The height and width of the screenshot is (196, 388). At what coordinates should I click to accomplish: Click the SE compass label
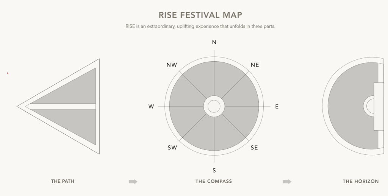pos(254,148)
